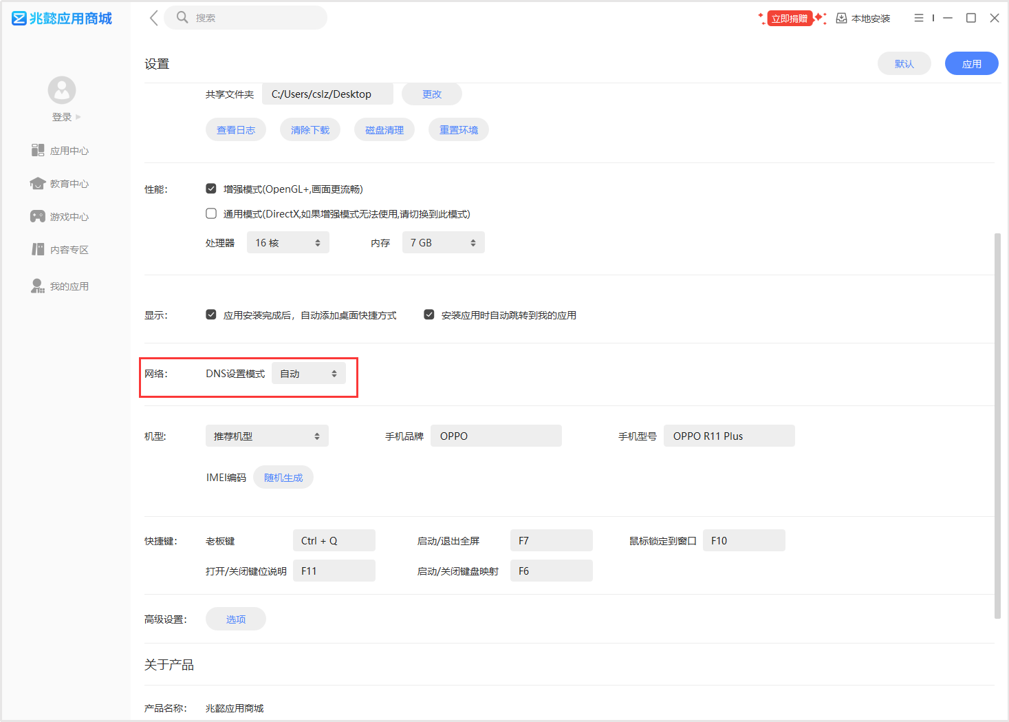Open 我的应用 in sidebar
This screenshot has height=722, width=1009.
click(x=69, y=286)
